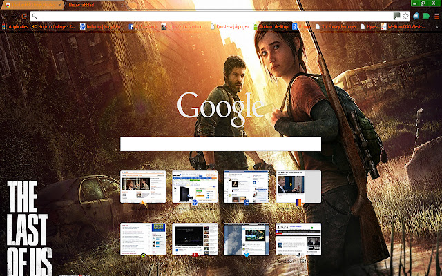Open the Horizon College bookmark
442x276 pixels.
click(x=53, y=27)
